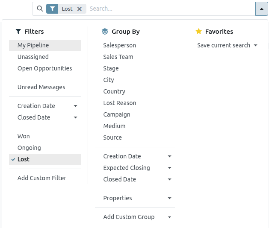Group by Salesperson
The image size is (269, 228).
point(119,45)
